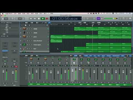Click the piano channel strip volume fader

click(x=44, y=71)
